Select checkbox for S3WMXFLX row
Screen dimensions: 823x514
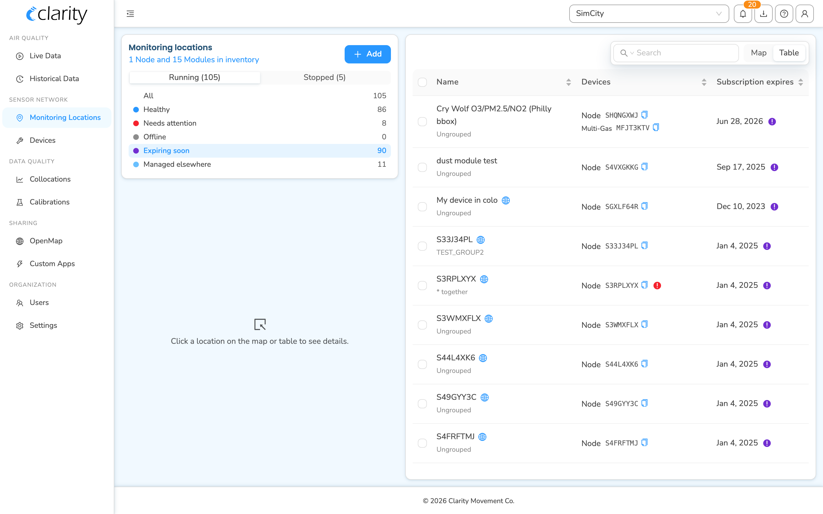click(x=422, y=325)
